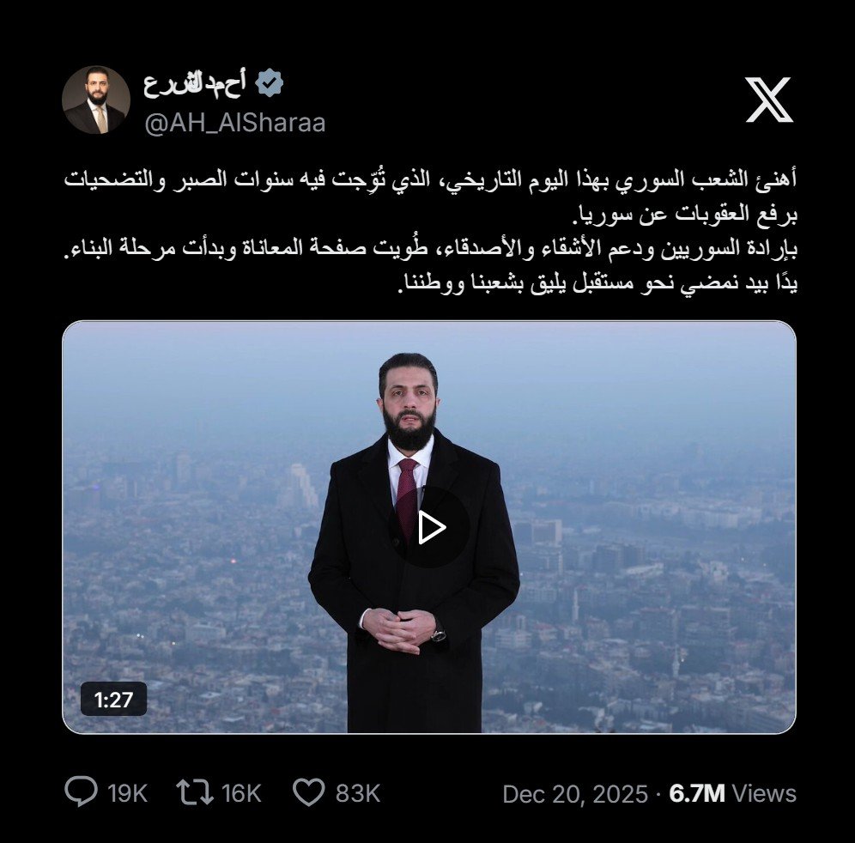The width and height of the screenshot is (855, 843).
Task: Like the post with the heart icon
Action: pos(309,792)
